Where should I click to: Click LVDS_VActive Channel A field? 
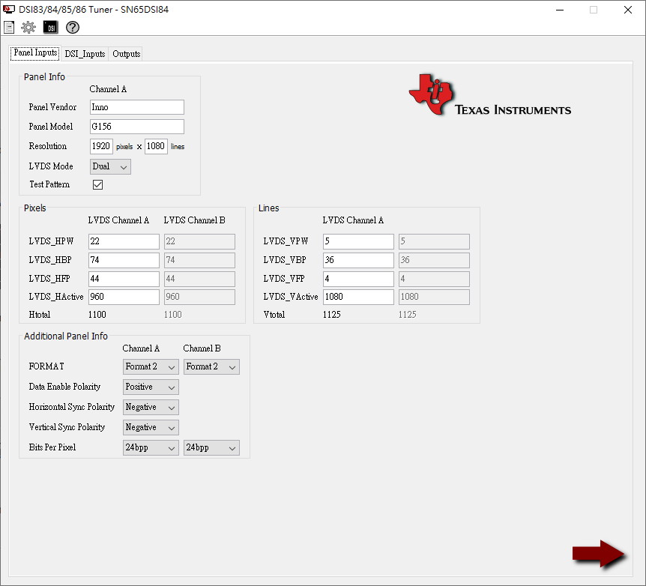tap(358, 297)
